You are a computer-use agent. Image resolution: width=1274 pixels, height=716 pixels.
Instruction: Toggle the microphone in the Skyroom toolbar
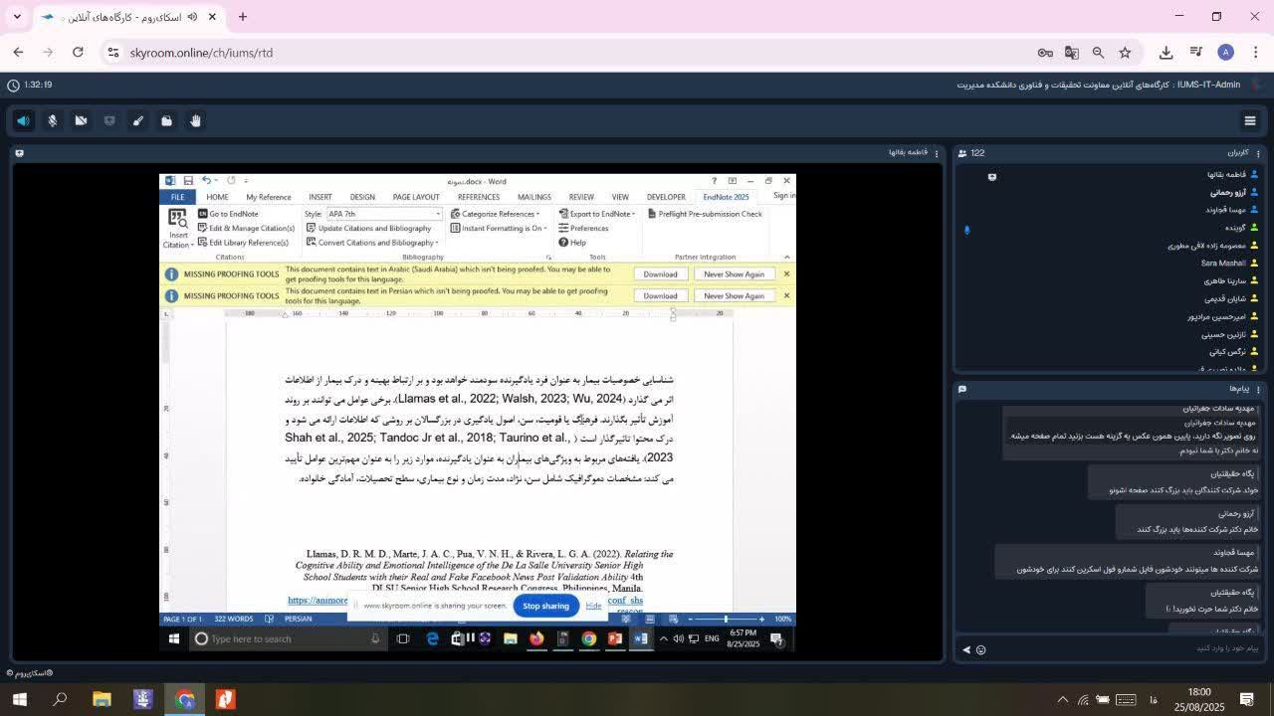click(52, 120)
